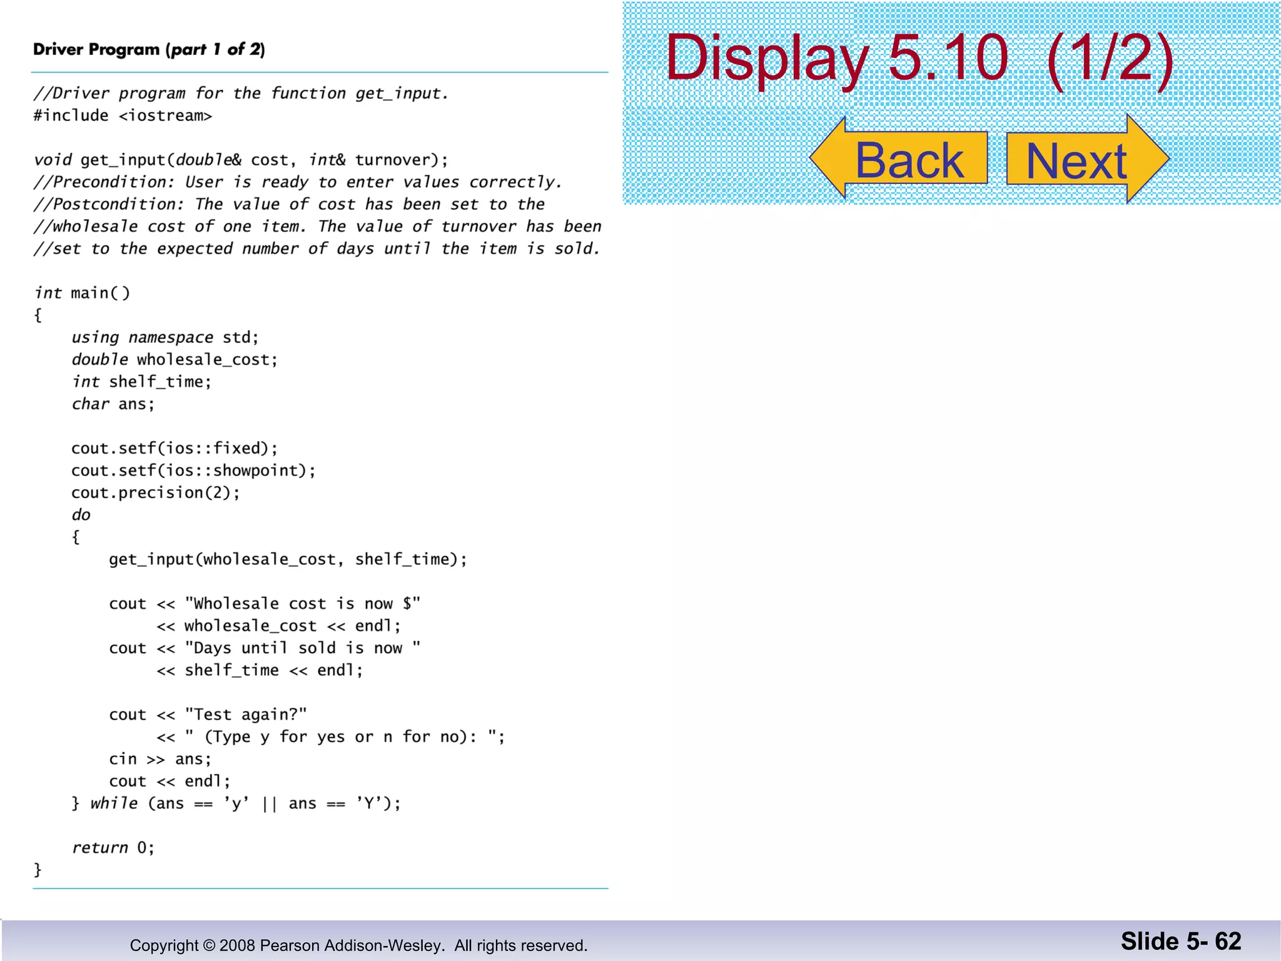This screenshot has height=961, width=1281.
Task: Click the 'double wholesale_cost;' declaration
Action: [175, 360]
